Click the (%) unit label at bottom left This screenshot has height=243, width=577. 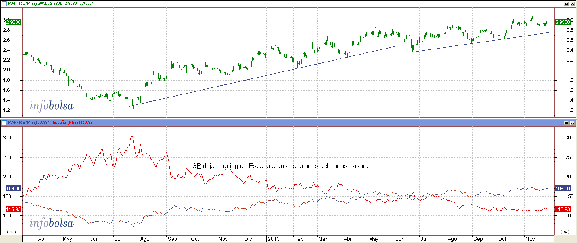point(11,232)
